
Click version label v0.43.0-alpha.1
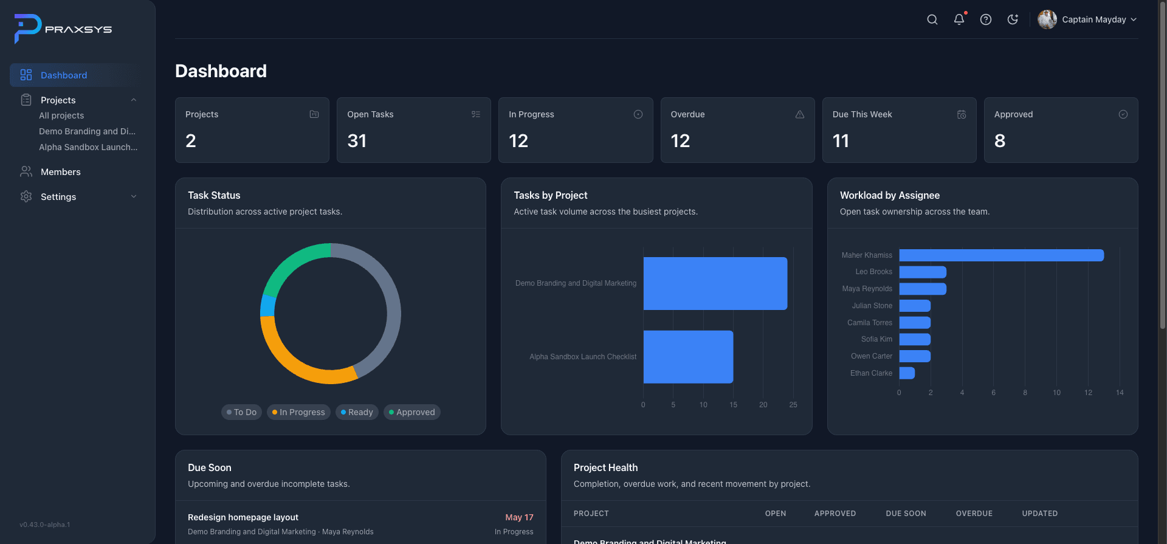pos(45,525)
